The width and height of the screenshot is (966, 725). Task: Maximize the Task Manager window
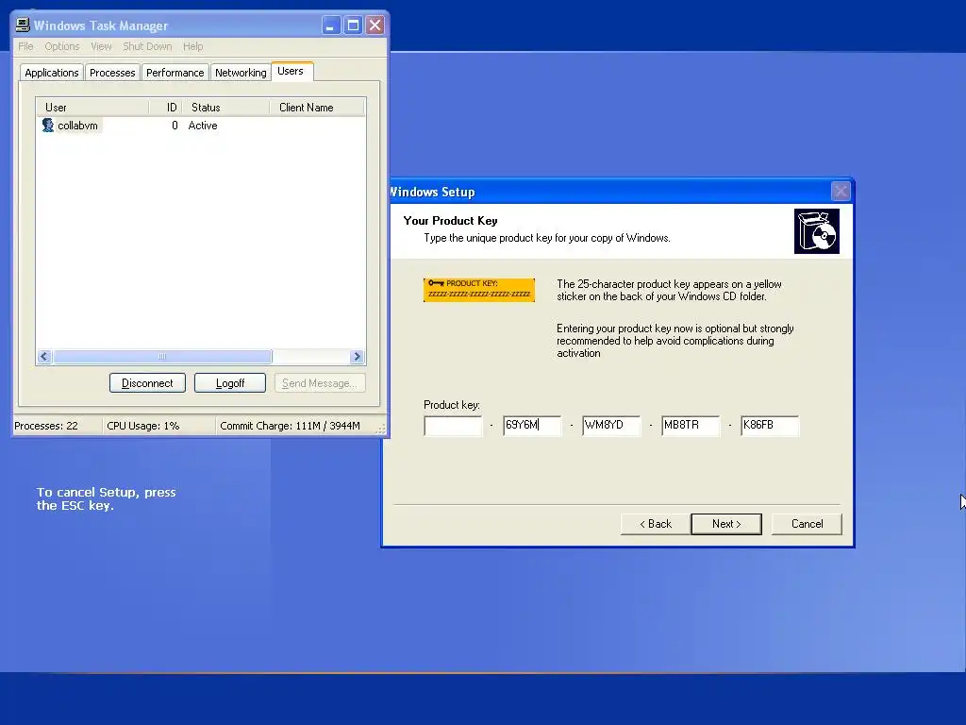point(353,25)
